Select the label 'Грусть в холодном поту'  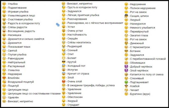[82, 7]
